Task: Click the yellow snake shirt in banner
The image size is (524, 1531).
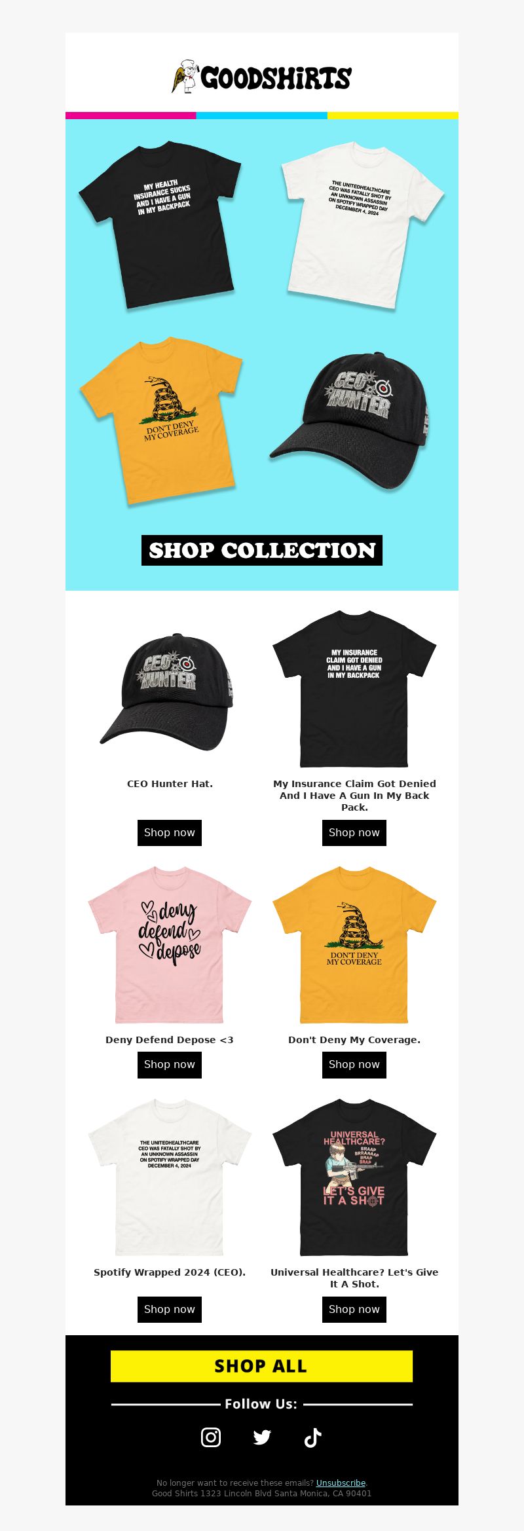Action: tap(162, 420)
